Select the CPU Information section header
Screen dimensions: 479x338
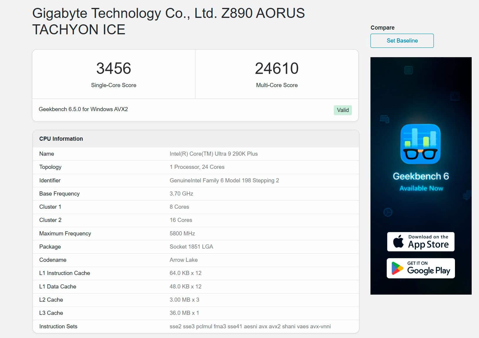[61, 139]
